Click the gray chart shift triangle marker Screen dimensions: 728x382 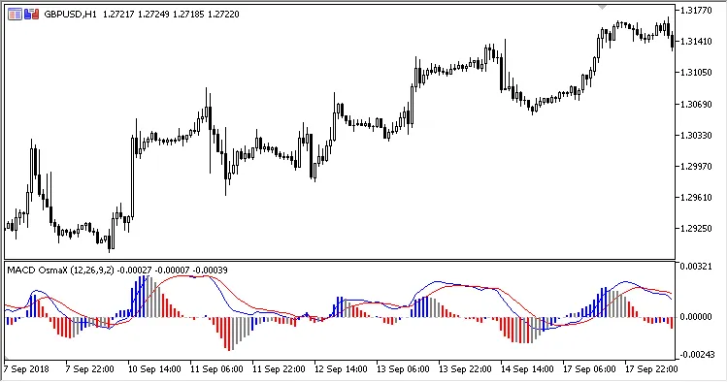(602, 7)
